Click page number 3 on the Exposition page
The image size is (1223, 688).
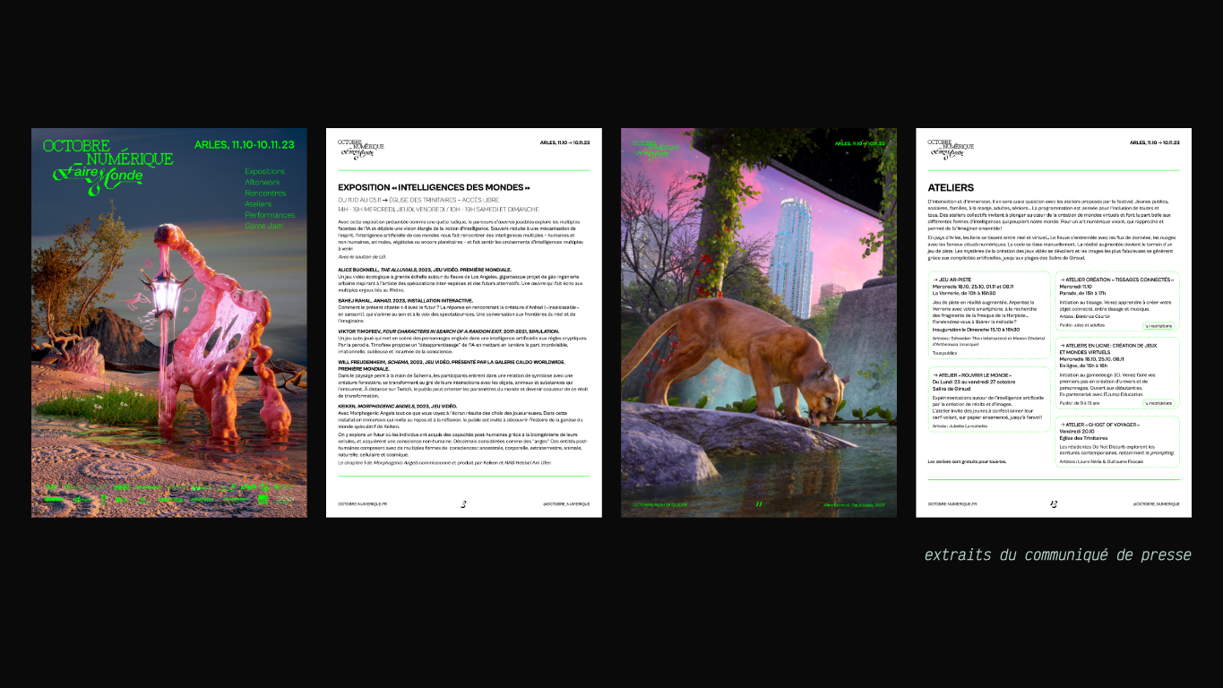[463, 504]
